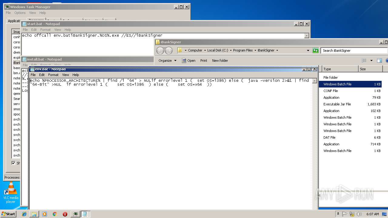The image size is (388, 218).
Task: Sort by Size column header
Action: click(370, 69)
